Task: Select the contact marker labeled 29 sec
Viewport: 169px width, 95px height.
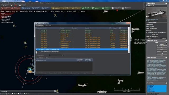Action: pos(14,25)
